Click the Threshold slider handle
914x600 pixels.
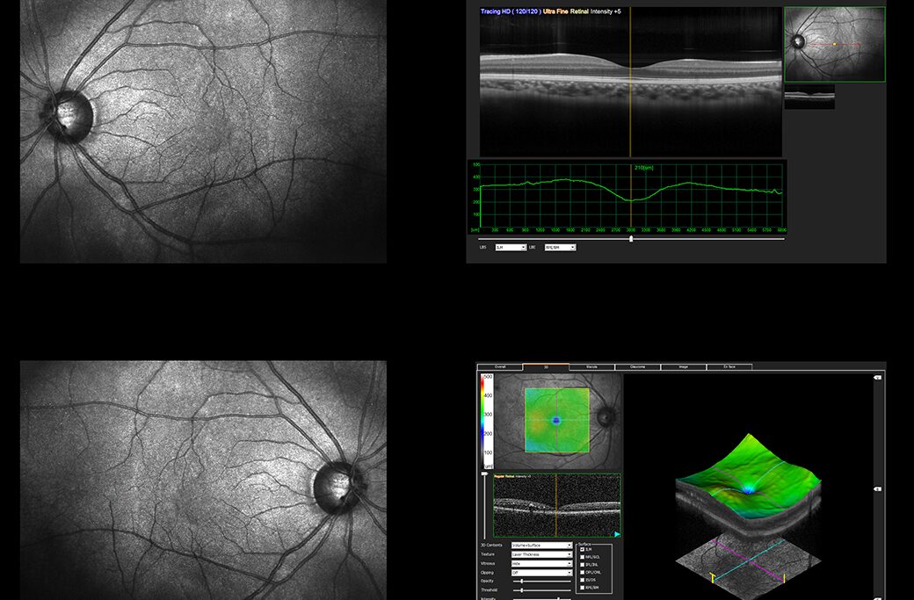point(521,589)
